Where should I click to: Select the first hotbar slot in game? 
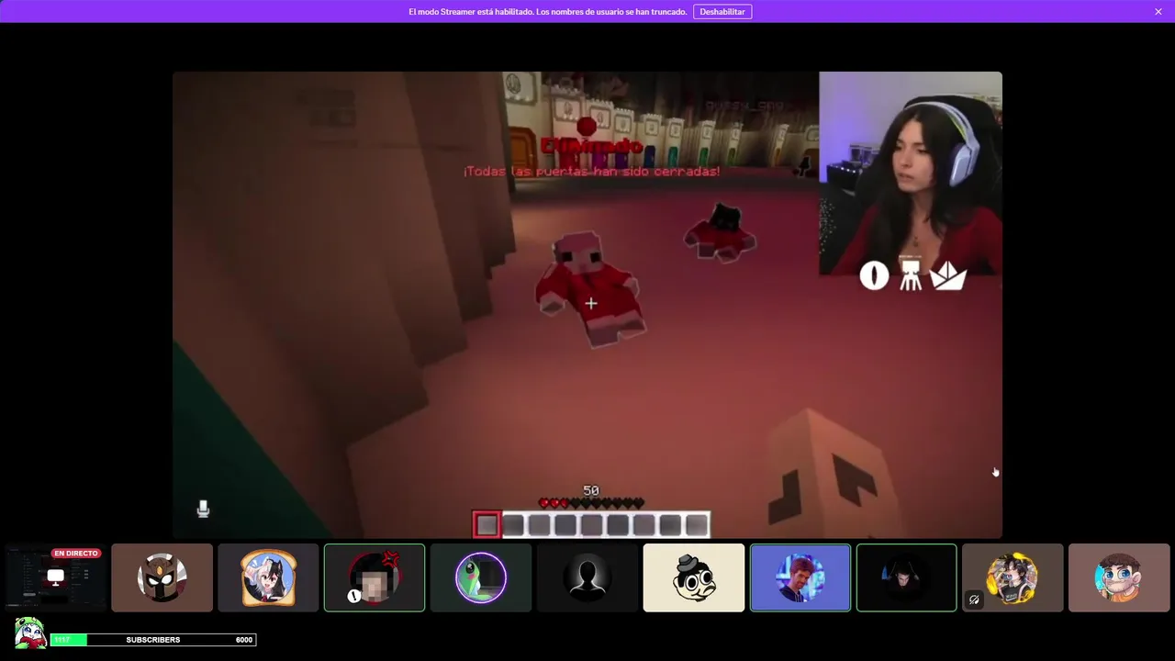(x=487, y=525)
